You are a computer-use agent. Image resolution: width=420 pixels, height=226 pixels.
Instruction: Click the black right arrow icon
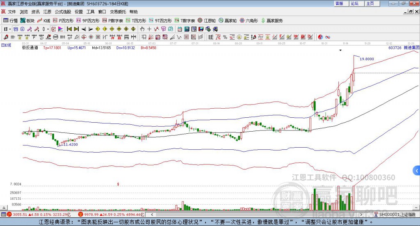tap(91, 29)
